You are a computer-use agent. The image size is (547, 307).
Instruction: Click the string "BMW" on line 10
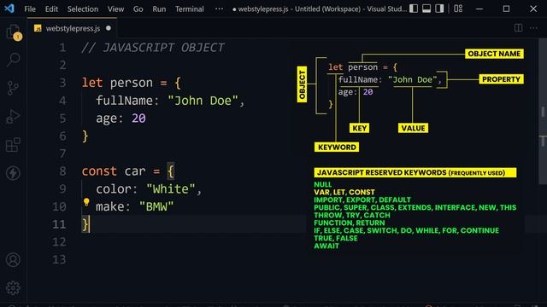click(x=156, y=206)
